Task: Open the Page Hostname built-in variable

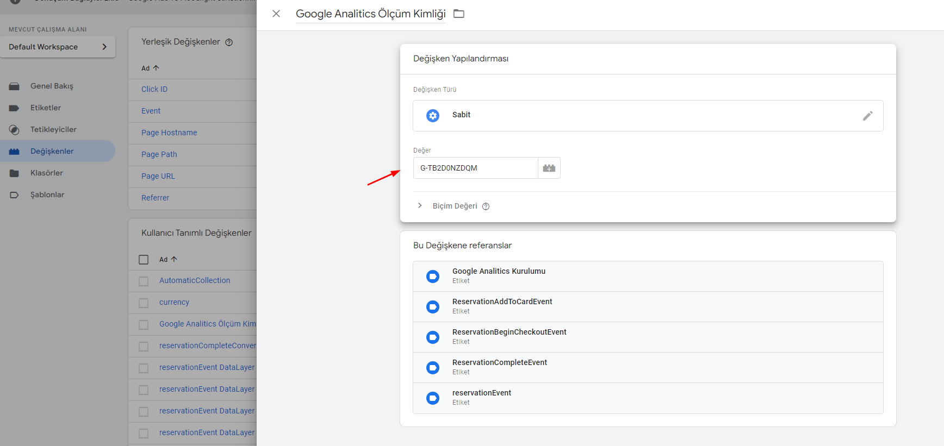Action: [x=169, y=133]
